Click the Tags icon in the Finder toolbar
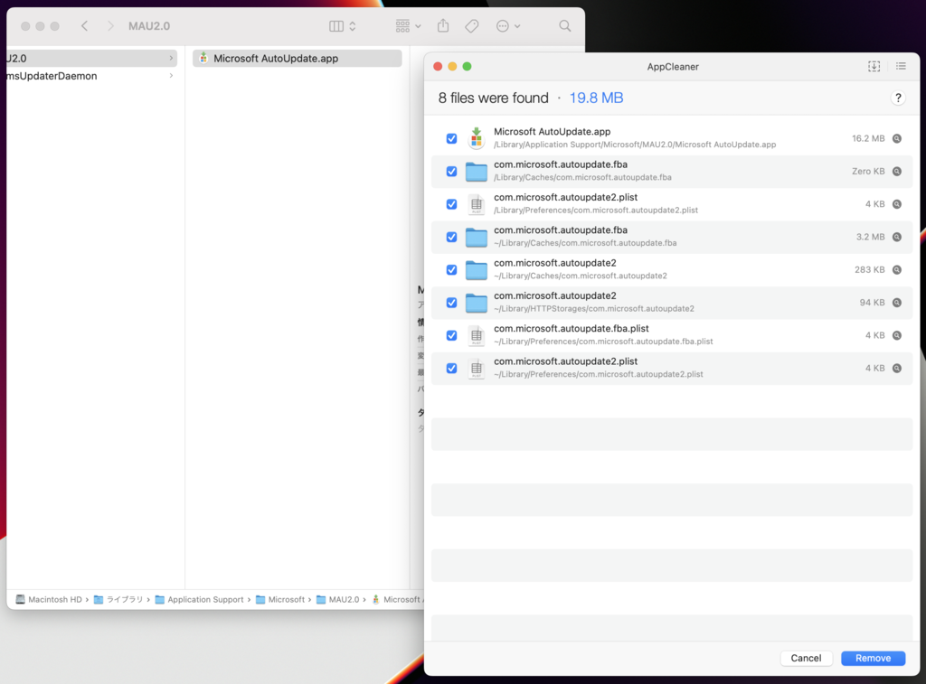 [471, 26]
